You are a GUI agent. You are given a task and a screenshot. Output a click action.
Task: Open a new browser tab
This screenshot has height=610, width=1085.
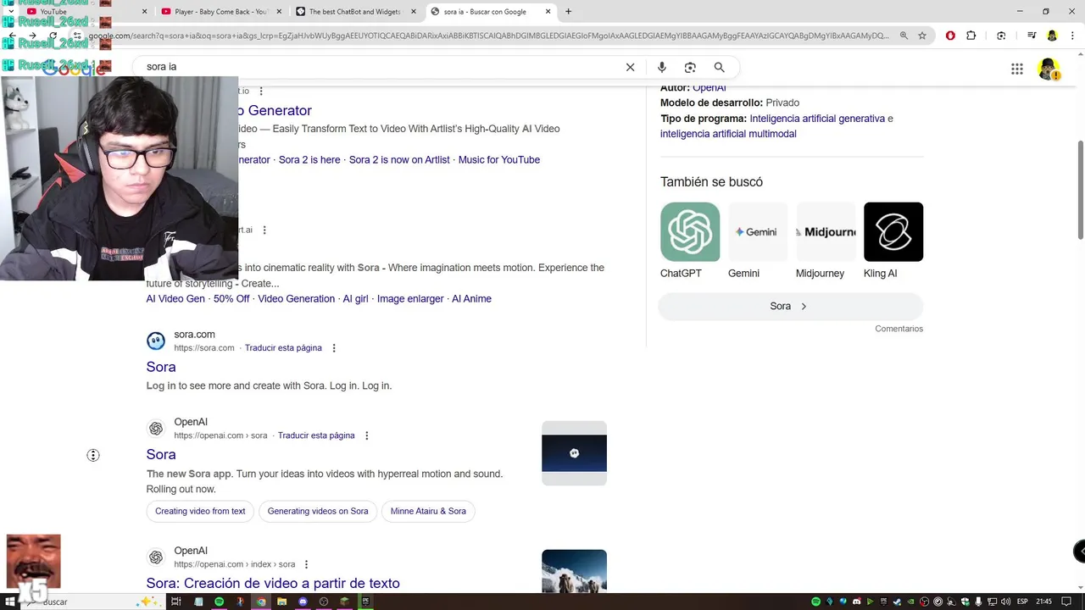click(568, 12)
